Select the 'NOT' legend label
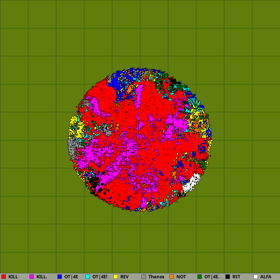Screen dimensions: 280x280 click(x=181, y=277)
